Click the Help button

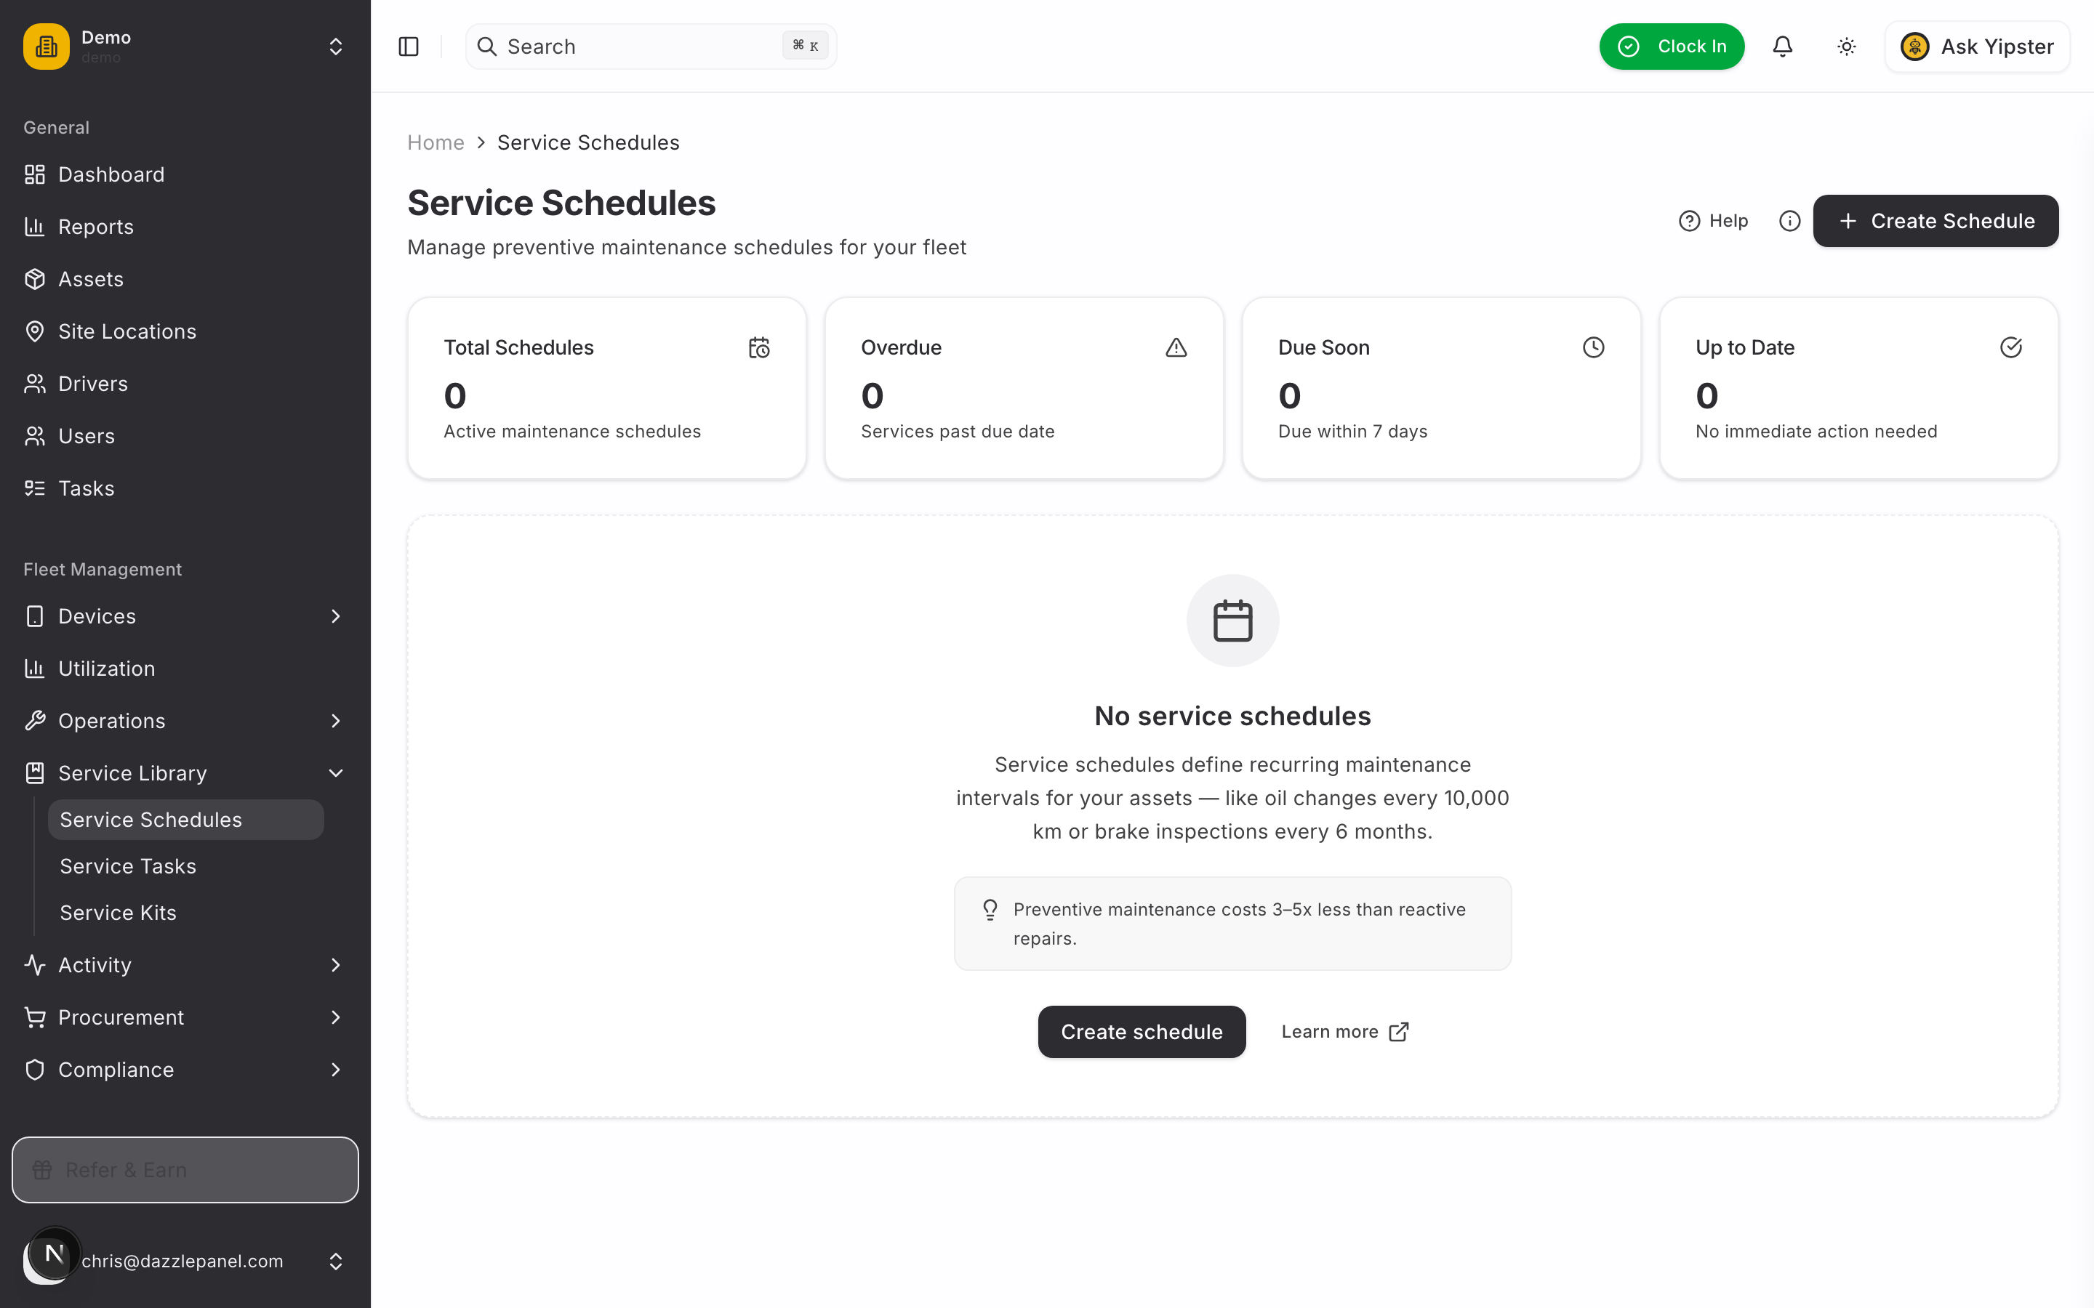[1713, 222]
